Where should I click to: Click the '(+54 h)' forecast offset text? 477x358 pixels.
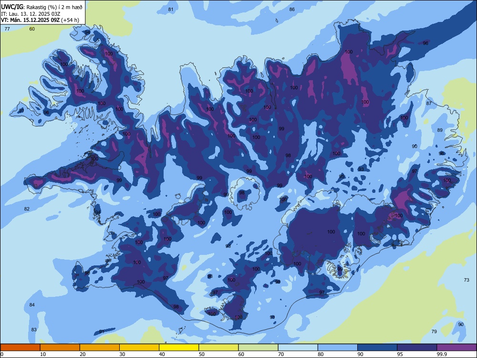(70, 20)
